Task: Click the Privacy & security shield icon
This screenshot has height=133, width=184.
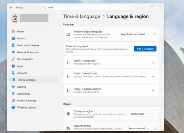Action: [13, 101]
